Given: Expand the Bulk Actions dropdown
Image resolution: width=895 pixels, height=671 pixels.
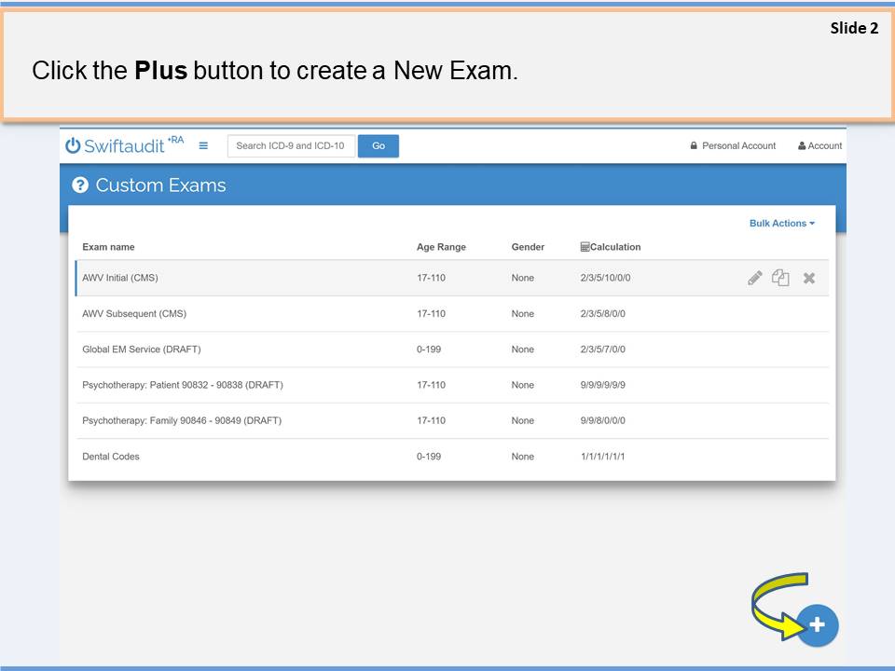Looking at the screenshot, I should [x=781, y=224].
